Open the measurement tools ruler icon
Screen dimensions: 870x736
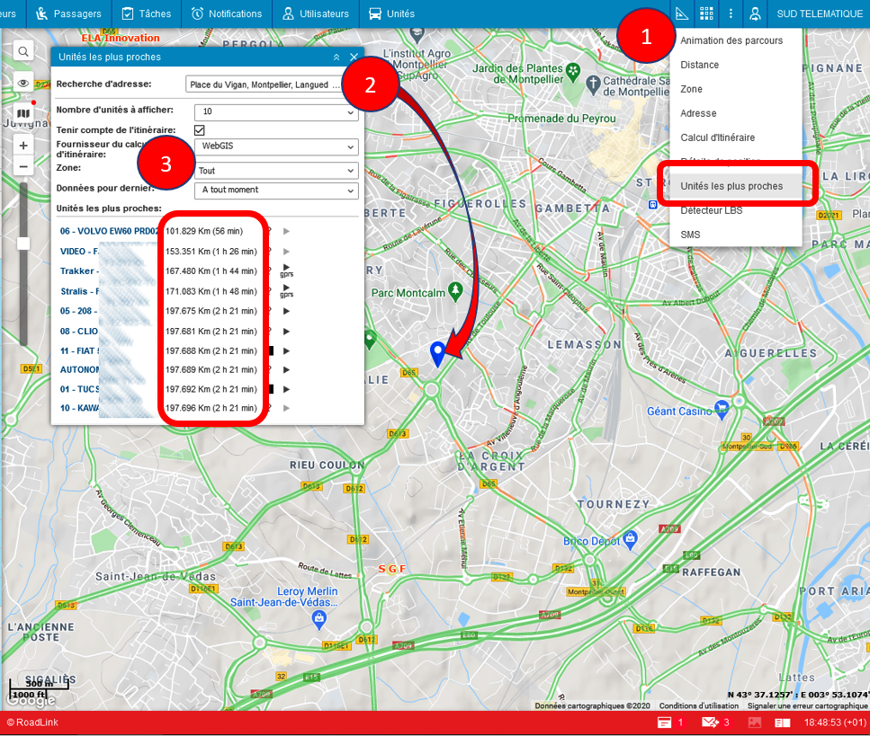point(682,13)
